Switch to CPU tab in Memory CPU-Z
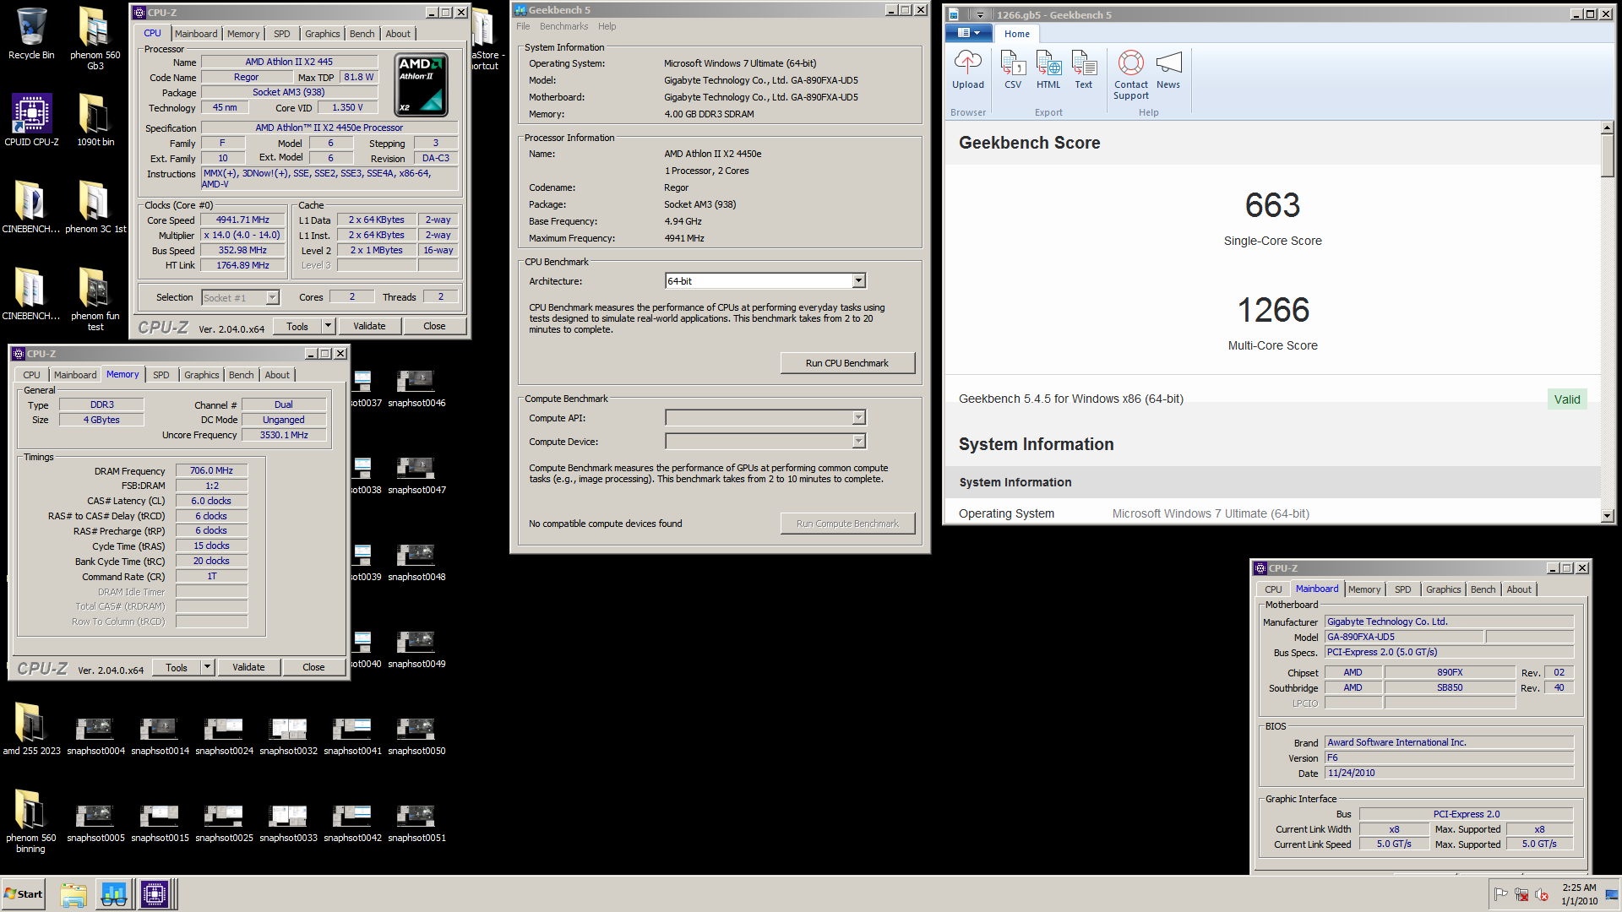The height and width of the screenshot is (912, 1622). 31,375
